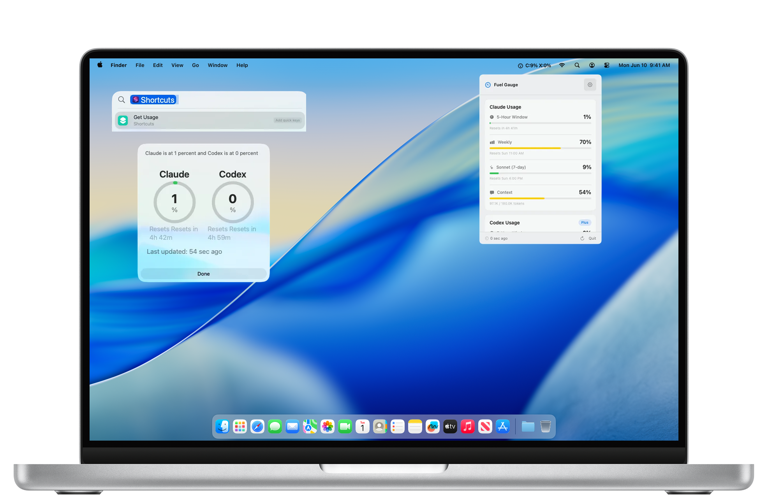Click the magnifying glass in the Spotlight window

click(x=122, y=100)
